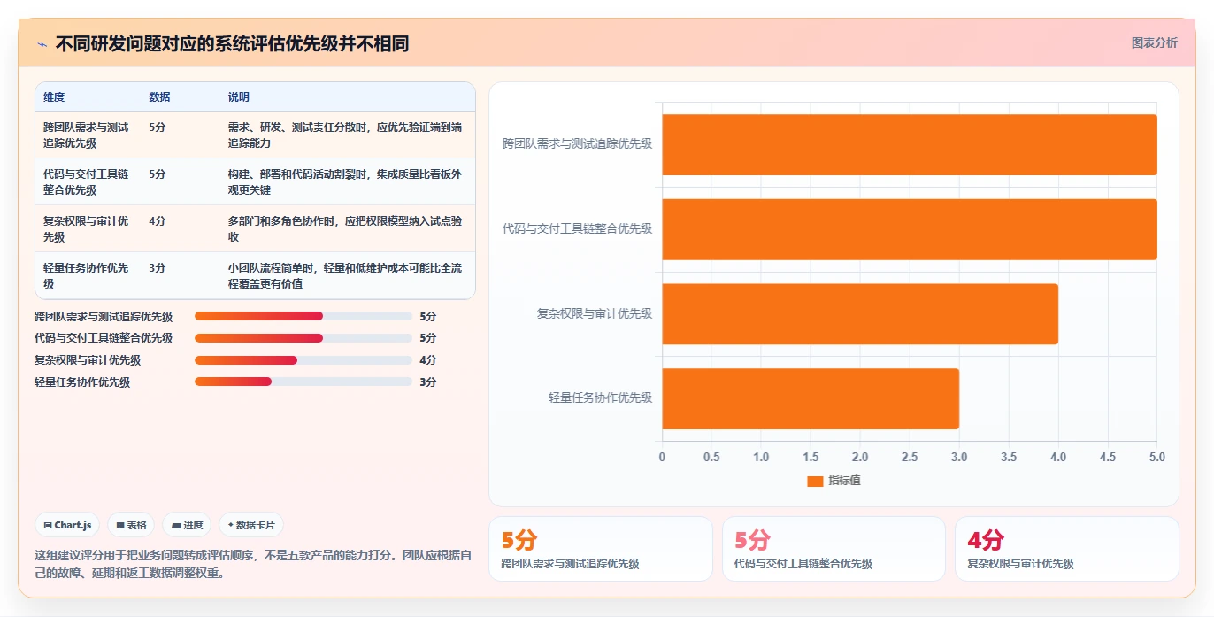This screenshot has width=1214, height=617.
Task: Click the 说明 table column header
Action: pyautogui.click(x=239, y=97)
